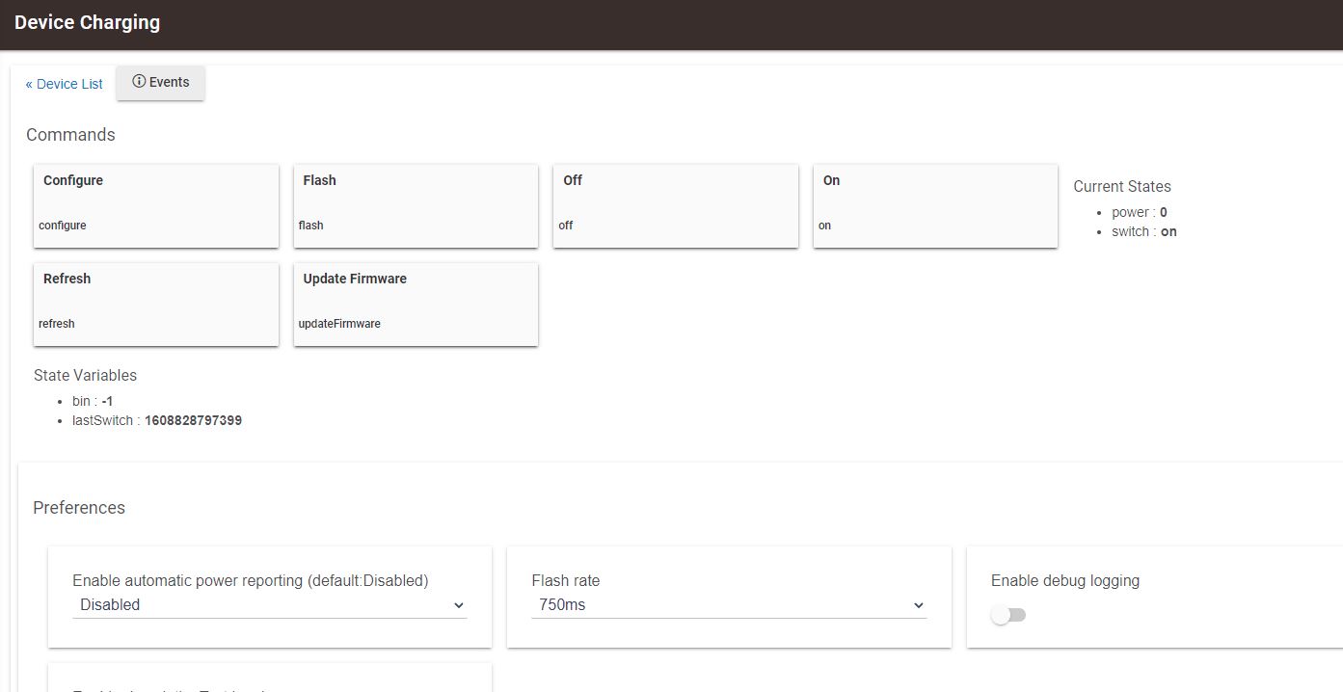Click the switch state value on
This screenshot has height=692, width=1343.
[x=1168, y=231]
